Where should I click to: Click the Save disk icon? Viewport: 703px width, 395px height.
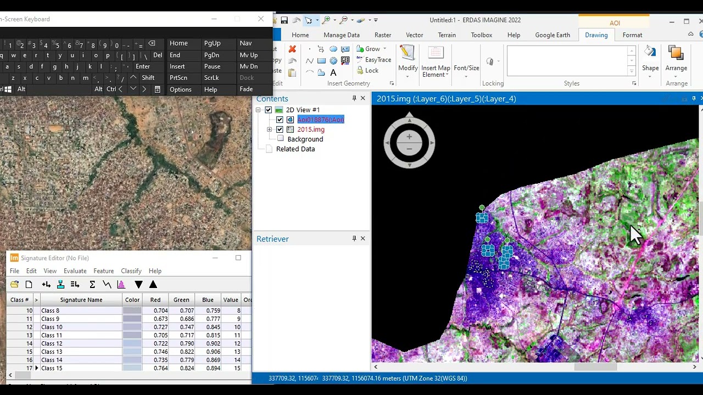coord(284,20)
